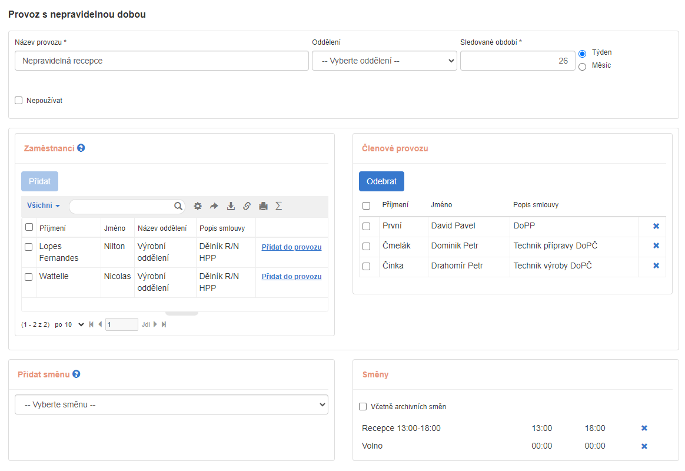Open the Všichni filter dropdown
685x471 pixels.
(44, 206)
